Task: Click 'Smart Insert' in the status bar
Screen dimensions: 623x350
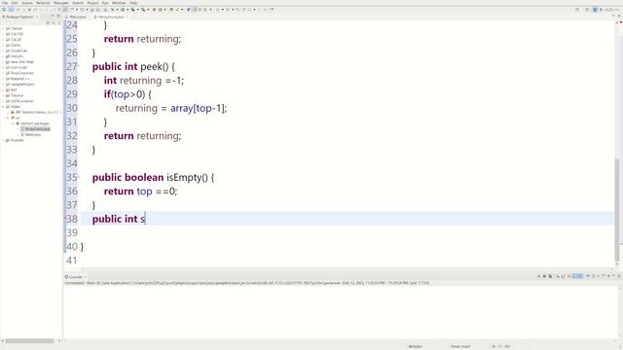Action: [x=460, y=346]
